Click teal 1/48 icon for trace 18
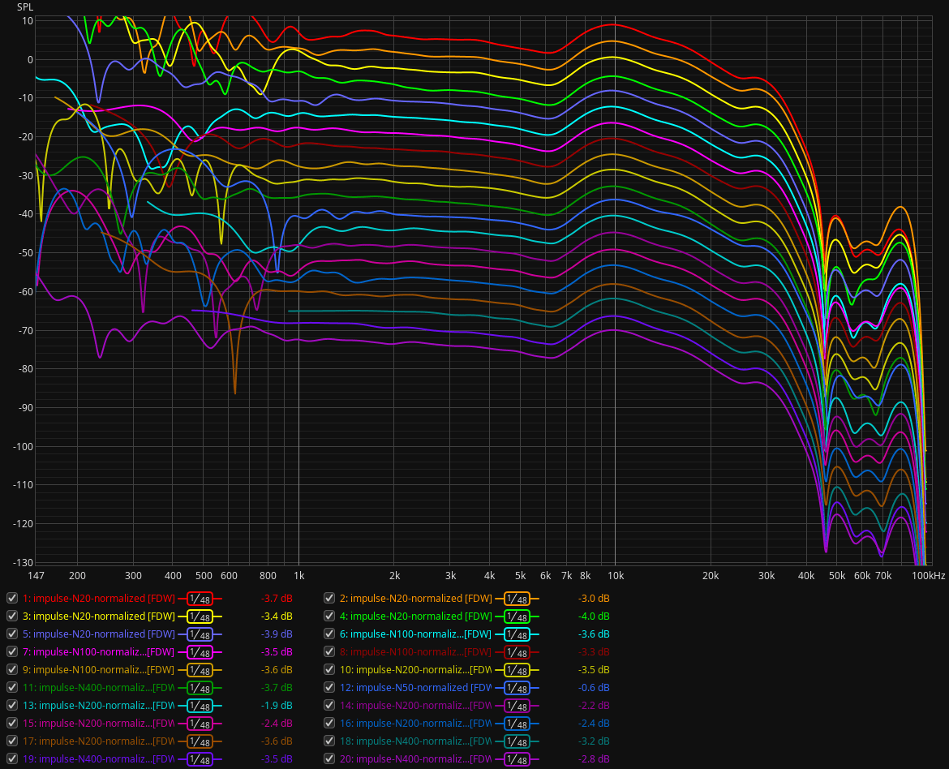Image resolution: width=949 pixels, height=769 pixels. coord(517,741)
